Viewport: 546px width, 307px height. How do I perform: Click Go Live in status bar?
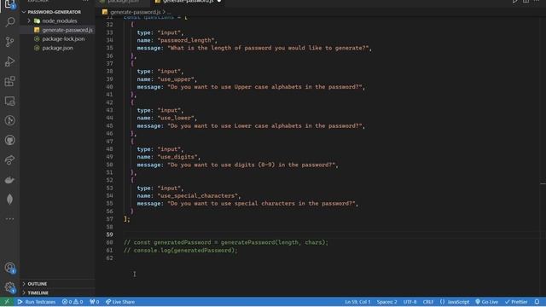(x=486, y=302)
